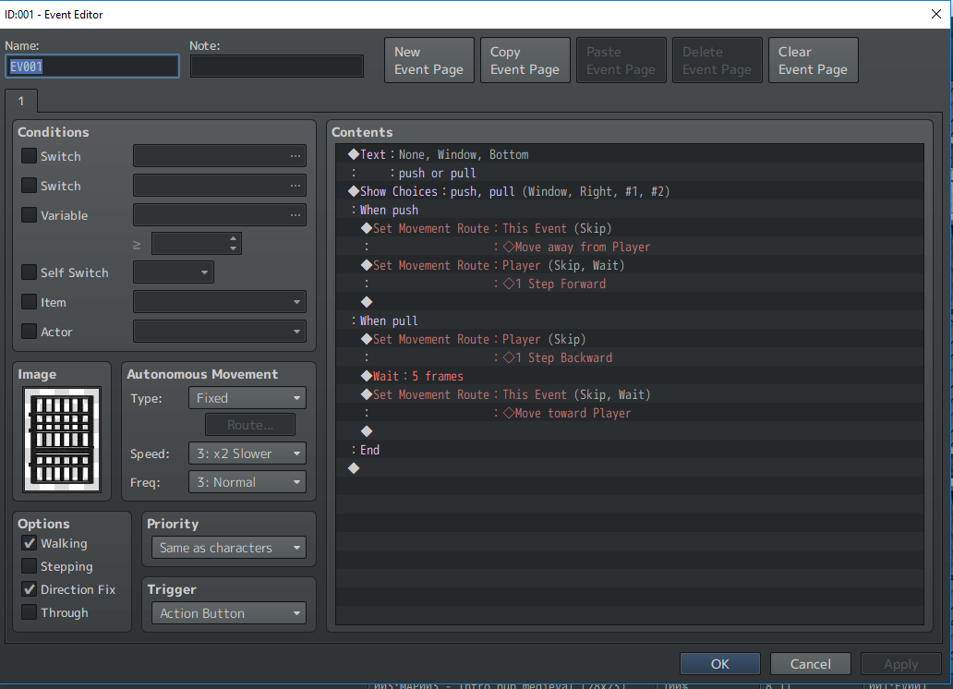The height and width of the screenshot is (689, 953).
Task: Open the movement Freq dropdown
Action: click(247, 482)
